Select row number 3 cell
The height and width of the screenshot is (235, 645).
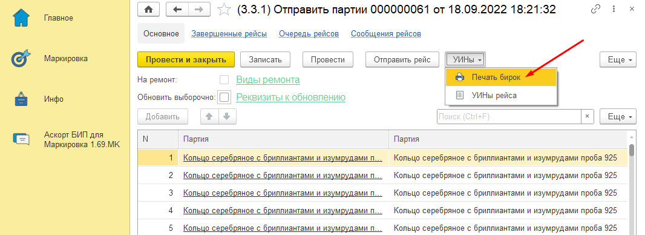158,193
